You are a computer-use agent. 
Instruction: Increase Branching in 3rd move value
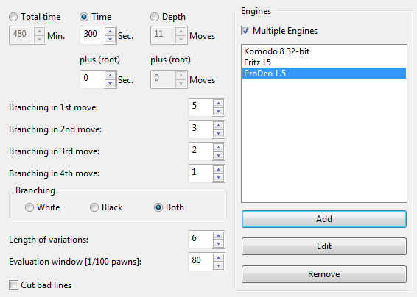point(218,148)
